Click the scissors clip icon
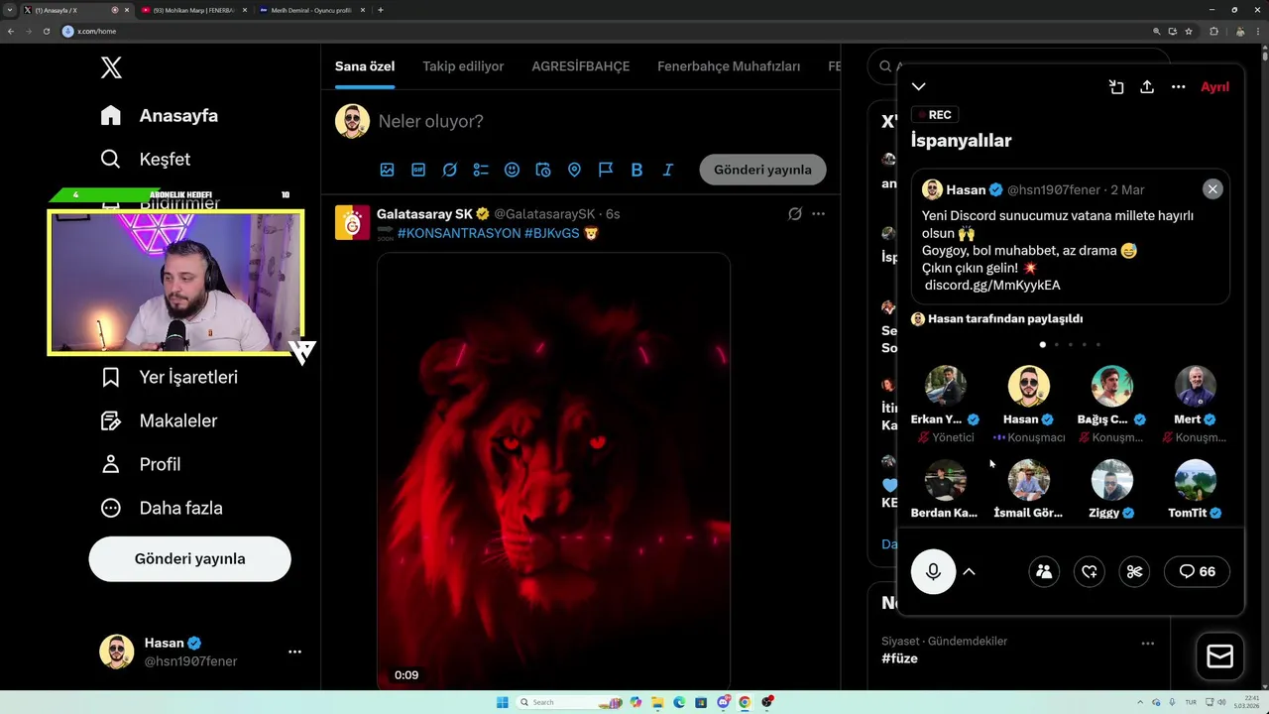 coord(1135,571)
